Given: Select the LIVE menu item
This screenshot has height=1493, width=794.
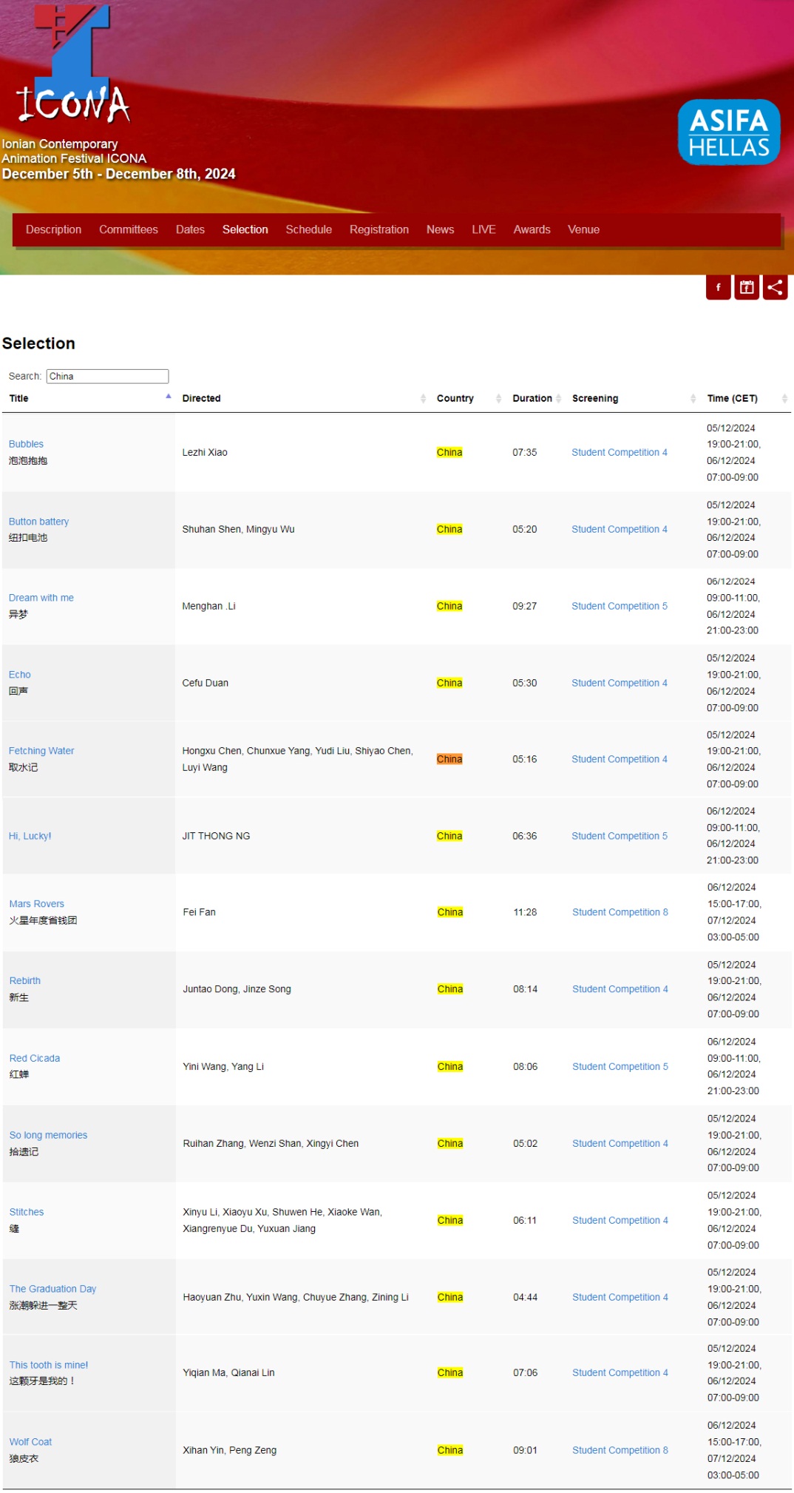Looking at the screenshot, I should pos(483,229).
